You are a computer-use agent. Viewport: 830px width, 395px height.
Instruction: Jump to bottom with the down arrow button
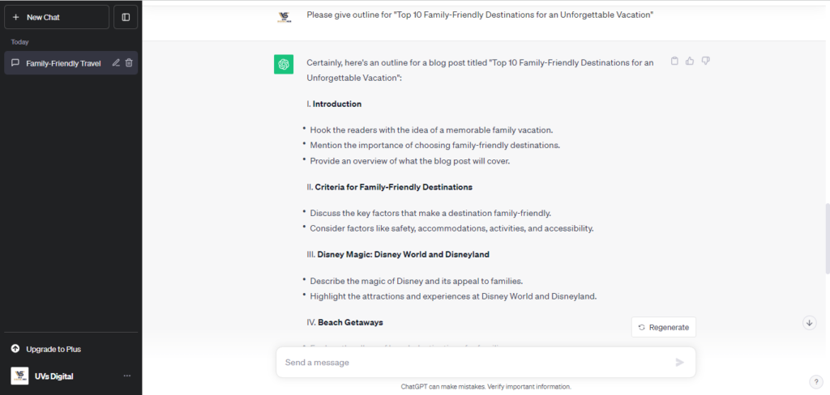coord(810,322)
